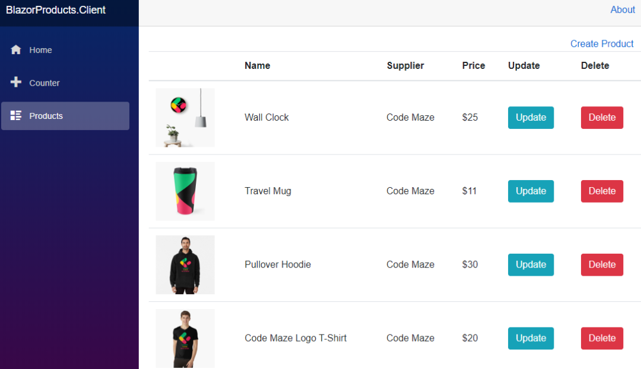
Task: Update the Wall Clock product
Action: click(x=530, y=117)
